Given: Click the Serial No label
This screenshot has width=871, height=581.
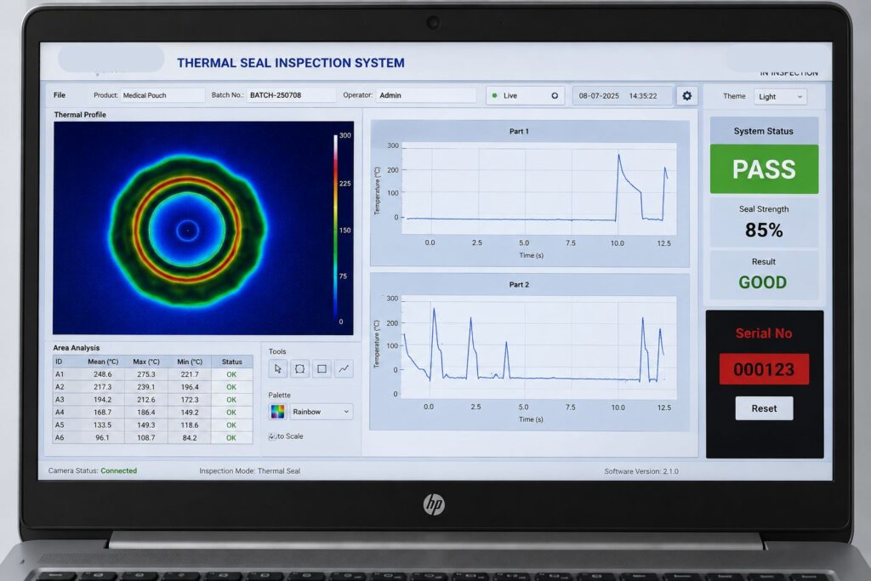Looking at the screenshot, I should pyautogui.click(x=764, y=333).
